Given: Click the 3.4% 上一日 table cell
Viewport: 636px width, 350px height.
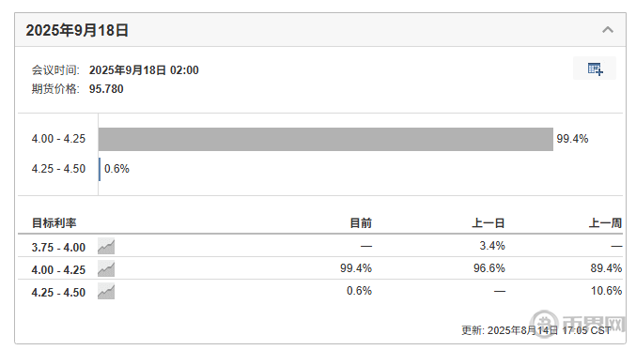Looking at the screenshot, I should tap(492, 246).
